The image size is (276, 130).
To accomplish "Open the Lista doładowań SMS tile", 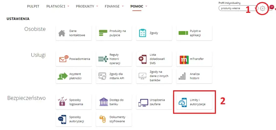I will [154, 59].
